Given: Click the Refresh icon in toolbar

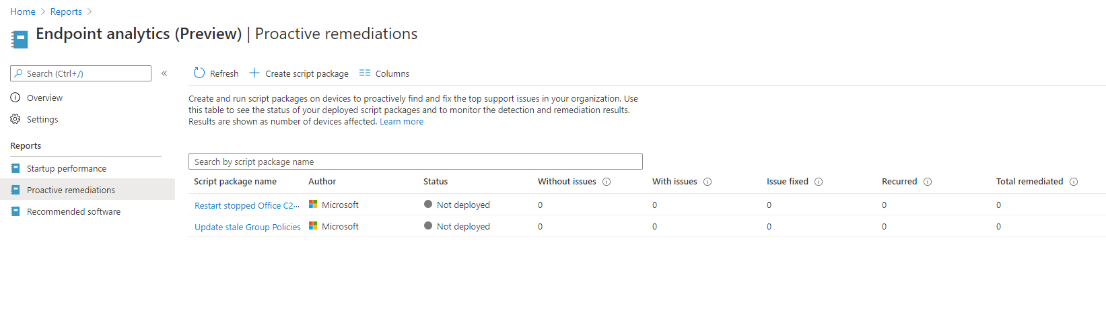Looking at the screenshot, I should pos(199,73).
